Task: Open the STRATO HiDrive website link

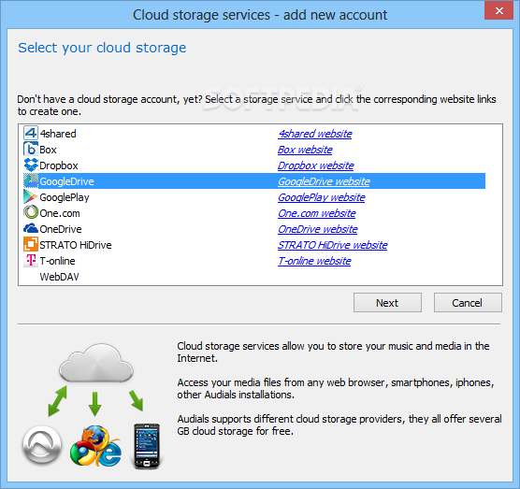Action: 333,245
